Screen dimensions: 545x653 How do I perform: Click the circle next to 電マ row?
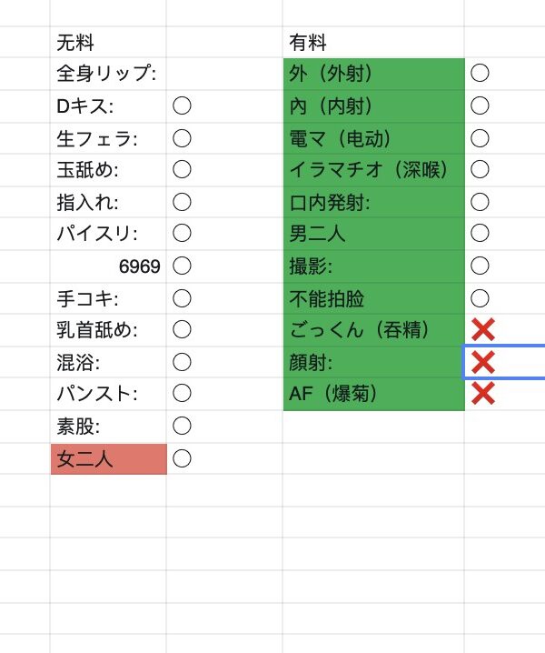click(481, 138)
